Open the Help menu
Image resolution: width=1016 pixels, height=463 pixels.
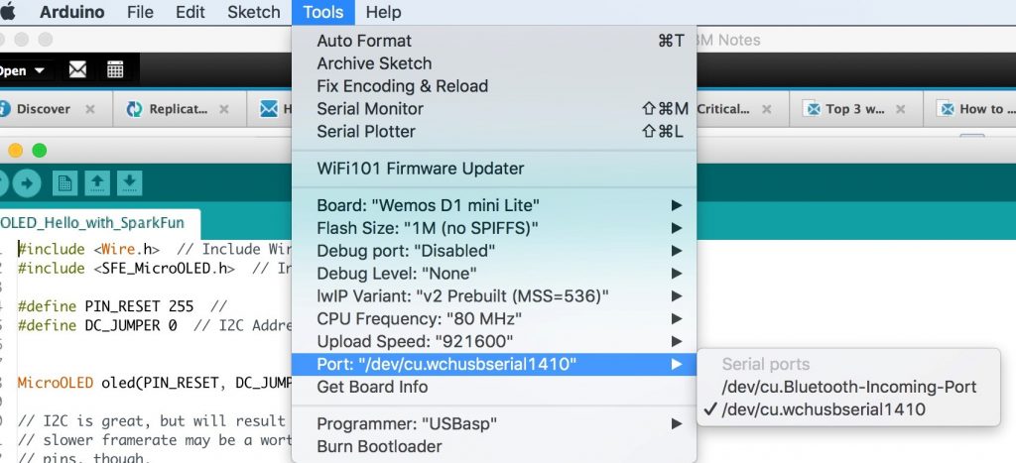tap(383, 12)
